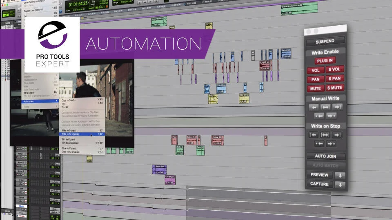Choose Strip Silence in Edit menu
The width and height of the screenshot is (392, 220).
click(x=40, y=92)
